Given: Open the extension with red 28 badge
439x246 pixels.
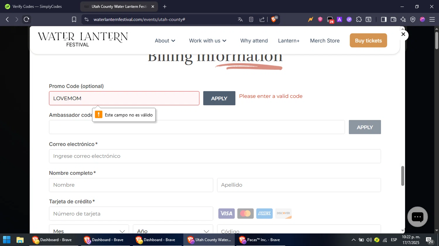Looking at the screenshot, I should [x=330, y=20].
